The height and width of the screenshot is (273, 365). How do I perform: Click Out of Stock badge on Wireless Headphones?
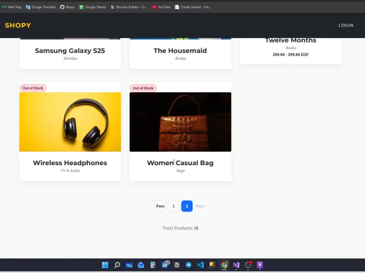coord(33,88)
